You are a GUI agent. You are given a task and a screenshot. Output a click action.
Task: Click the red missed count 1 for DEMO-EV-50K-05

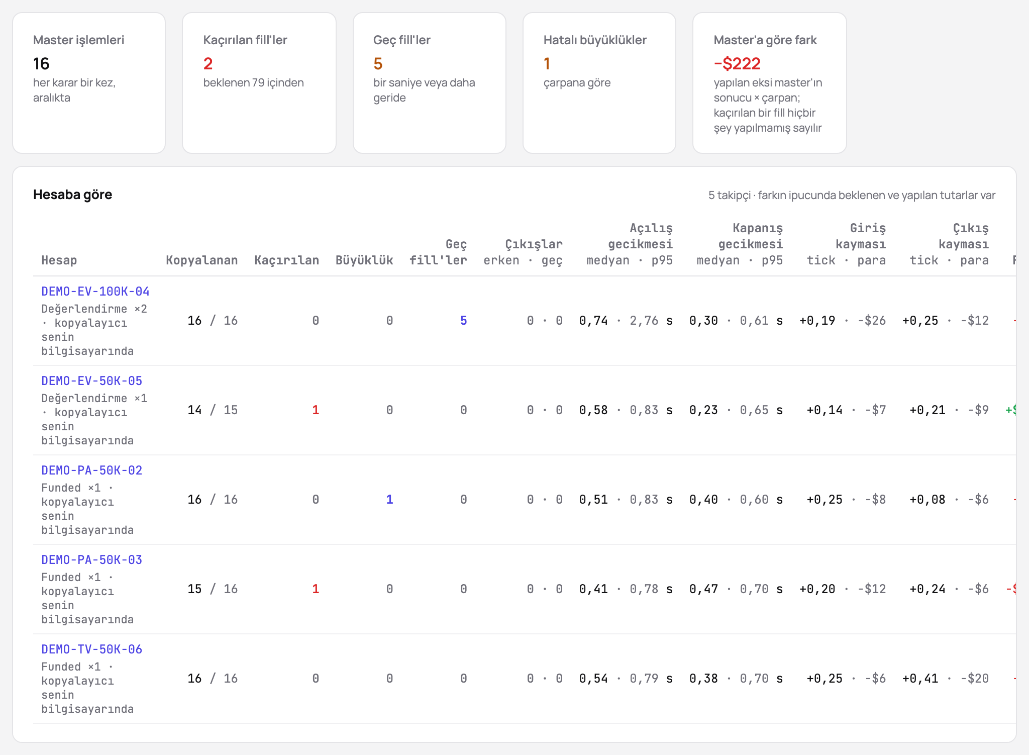click(316, 410)
